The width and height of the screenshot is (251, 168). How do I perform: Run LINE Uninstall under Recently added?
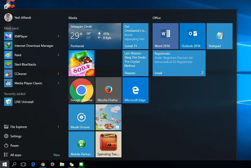32,102
